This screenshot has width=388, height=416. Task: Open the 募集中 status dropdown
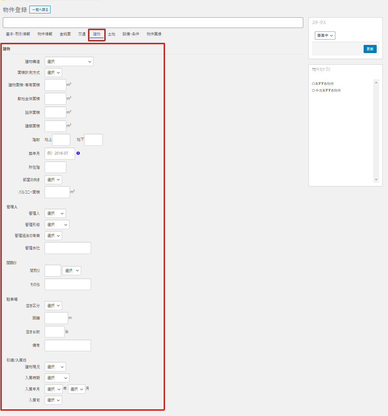tap(325, 35)
